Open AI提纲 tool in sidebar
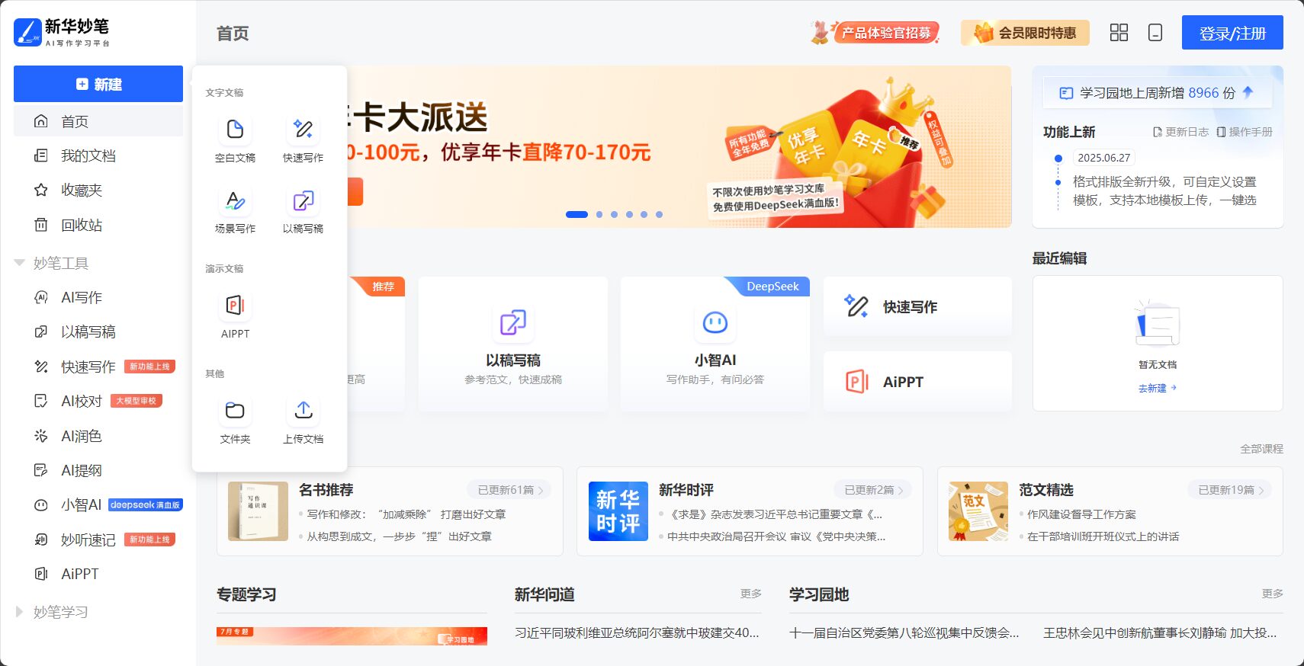This screenshot has width=1304, height=666. [x=98, y=470]
